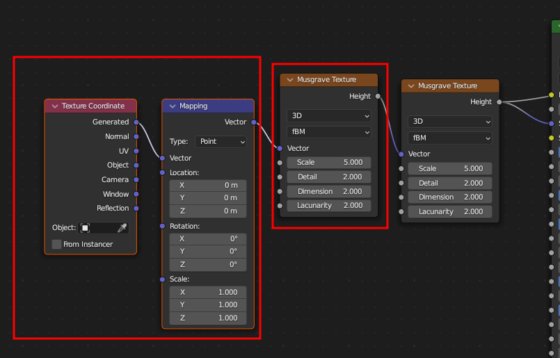Click the Rotation Y field in Mapping

click(x=208, y=252)
